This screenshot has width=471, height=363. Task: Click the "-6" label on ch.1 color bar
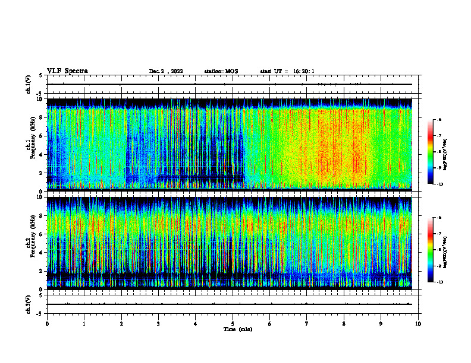(x=439, y=119)
